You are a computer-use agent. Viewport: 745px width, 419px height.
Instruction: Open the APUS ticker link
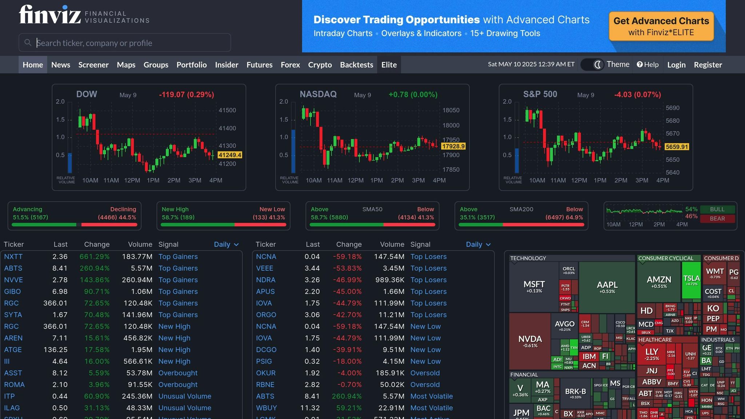[x=266, y=291]
